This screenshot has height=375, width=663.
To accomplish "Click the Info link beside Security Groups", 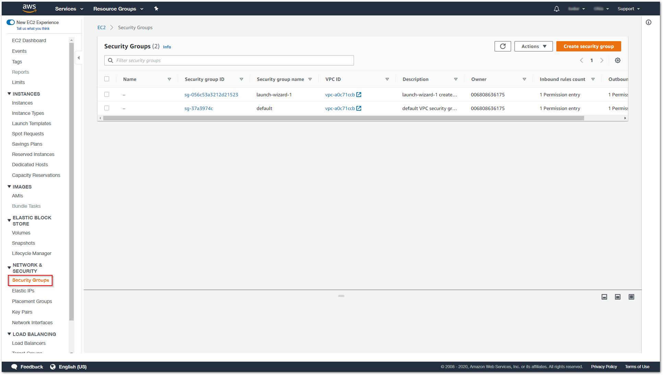I will pos(167,47).
